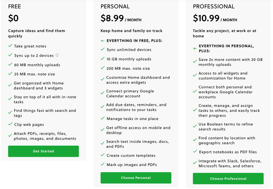Click the checkmark next to 60 MB monthly uploads
The width and height of the screenshot is (273, 189).
coord(10,64)
